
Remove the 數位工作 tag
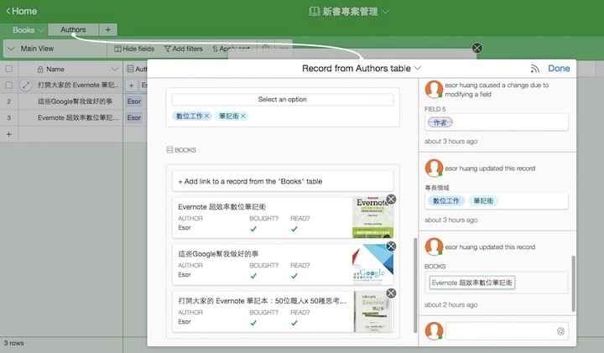tap(207, 116)
